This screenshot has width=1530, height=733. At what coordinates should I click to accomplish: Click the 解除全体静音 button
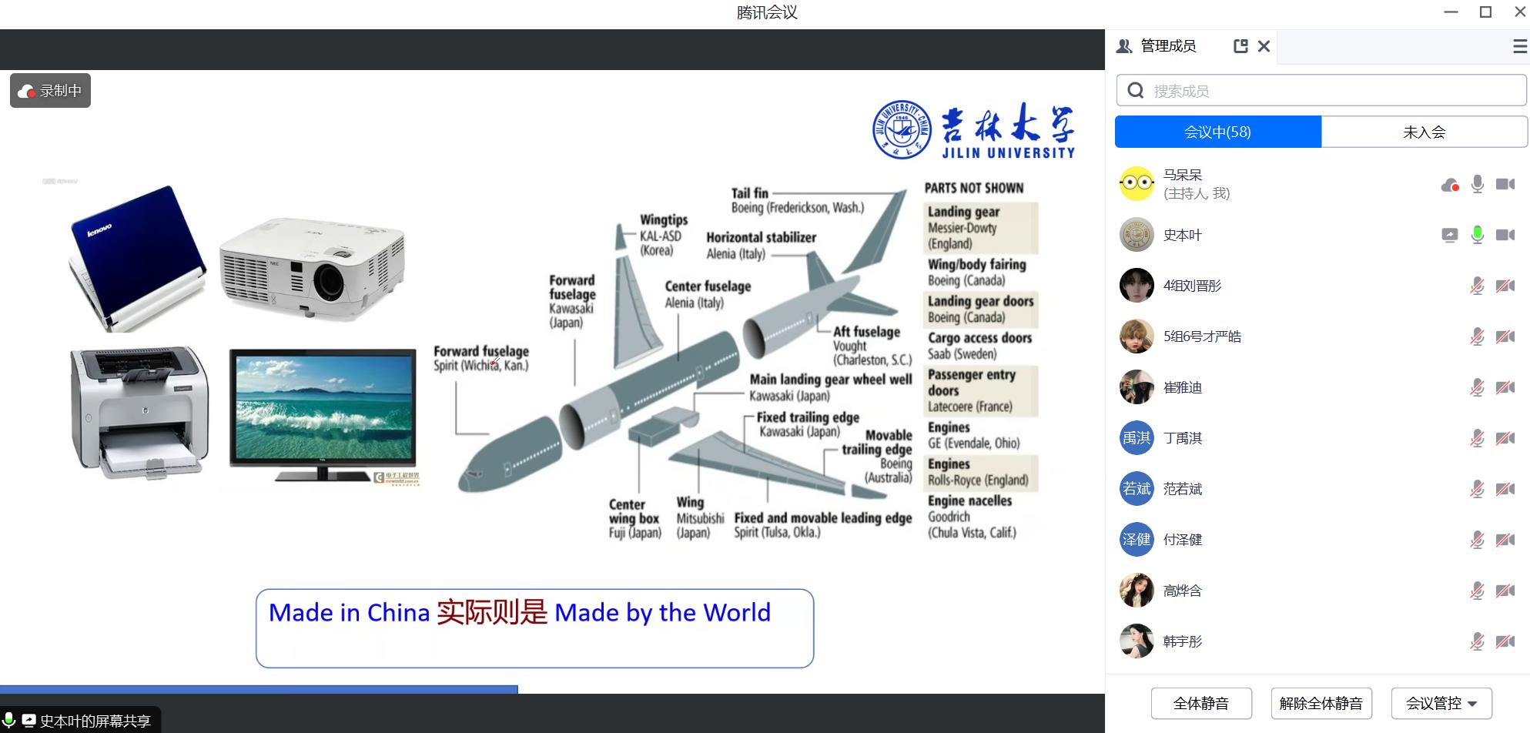tap(1321, 703)
